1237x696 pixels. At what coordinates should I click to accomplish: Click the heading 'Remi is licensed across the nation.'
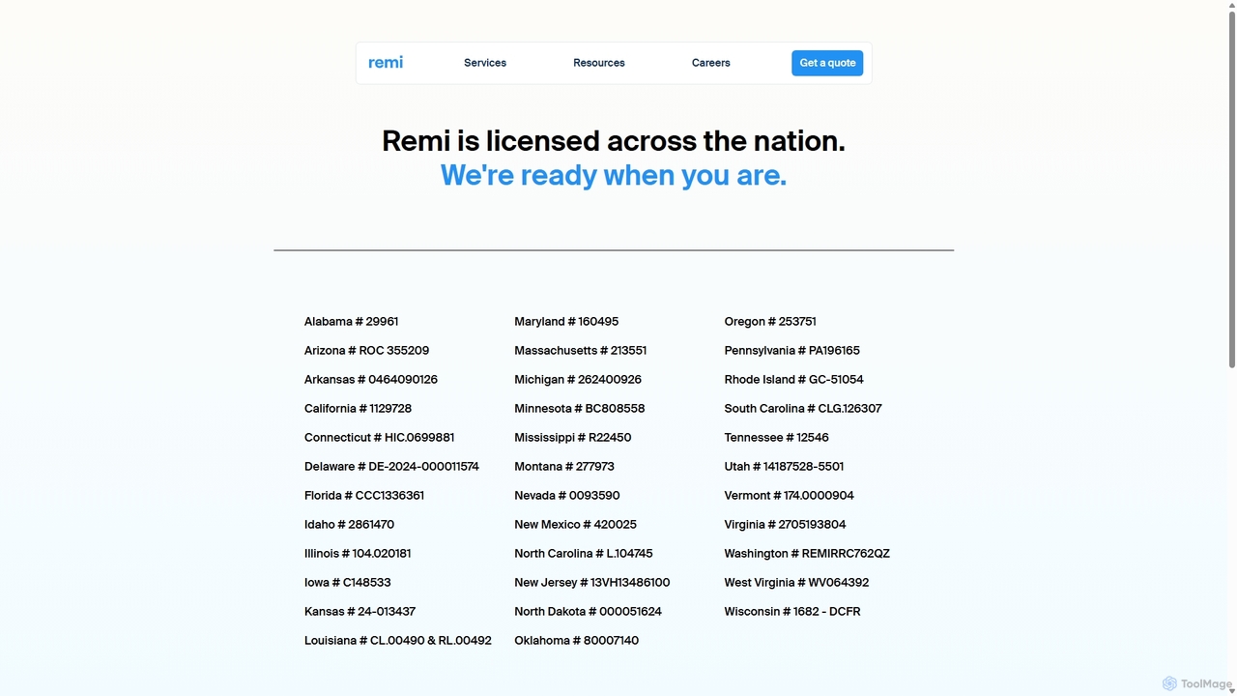point(614,141)
